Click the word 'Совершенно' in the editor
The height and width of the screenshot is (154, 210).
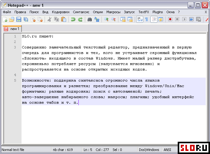(x=34, y=48)
